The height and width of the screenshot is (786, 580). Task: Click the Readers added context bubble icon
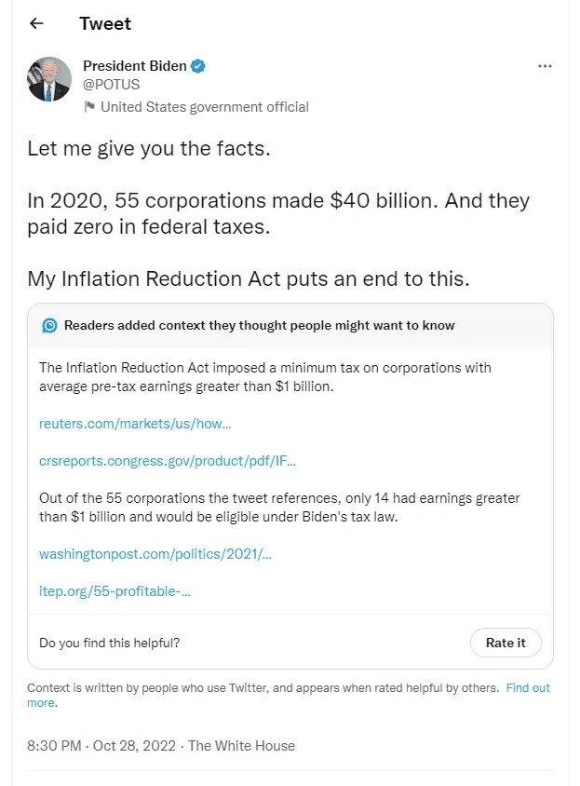pos(50,326)
